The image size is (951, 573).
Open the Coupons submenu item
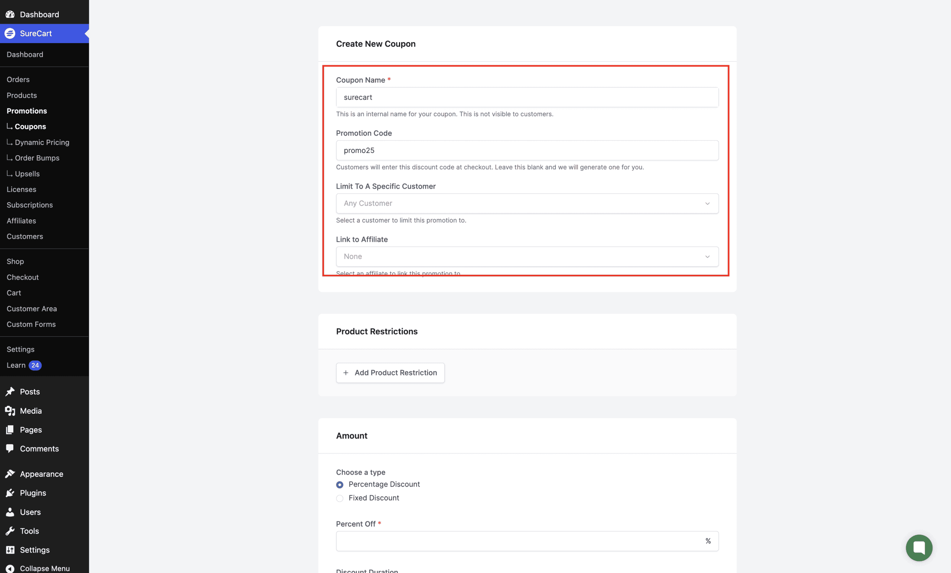[30, 127]
